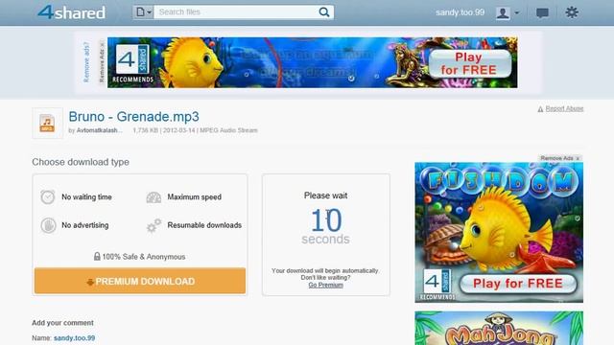Open the file type search dropdown

143,12
